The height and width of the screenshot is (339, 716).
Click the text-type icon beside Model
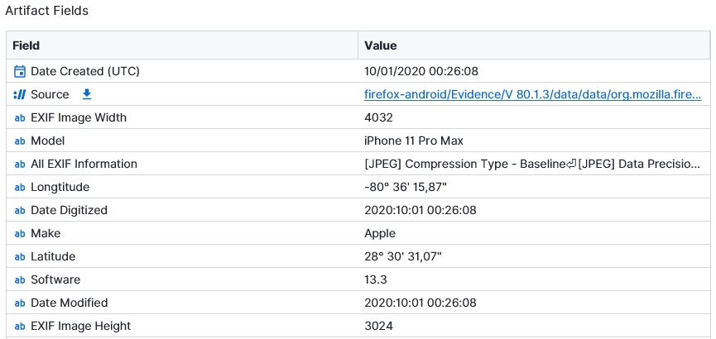(20, 141)
